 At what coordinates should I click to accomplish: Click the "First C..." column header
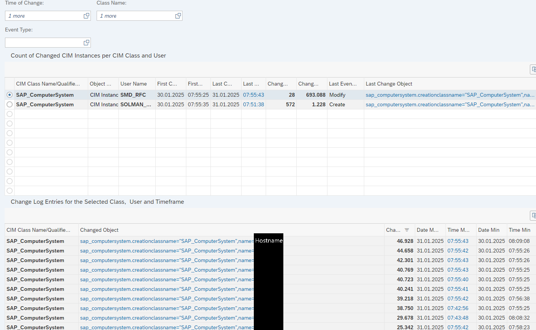coord(171,84)
